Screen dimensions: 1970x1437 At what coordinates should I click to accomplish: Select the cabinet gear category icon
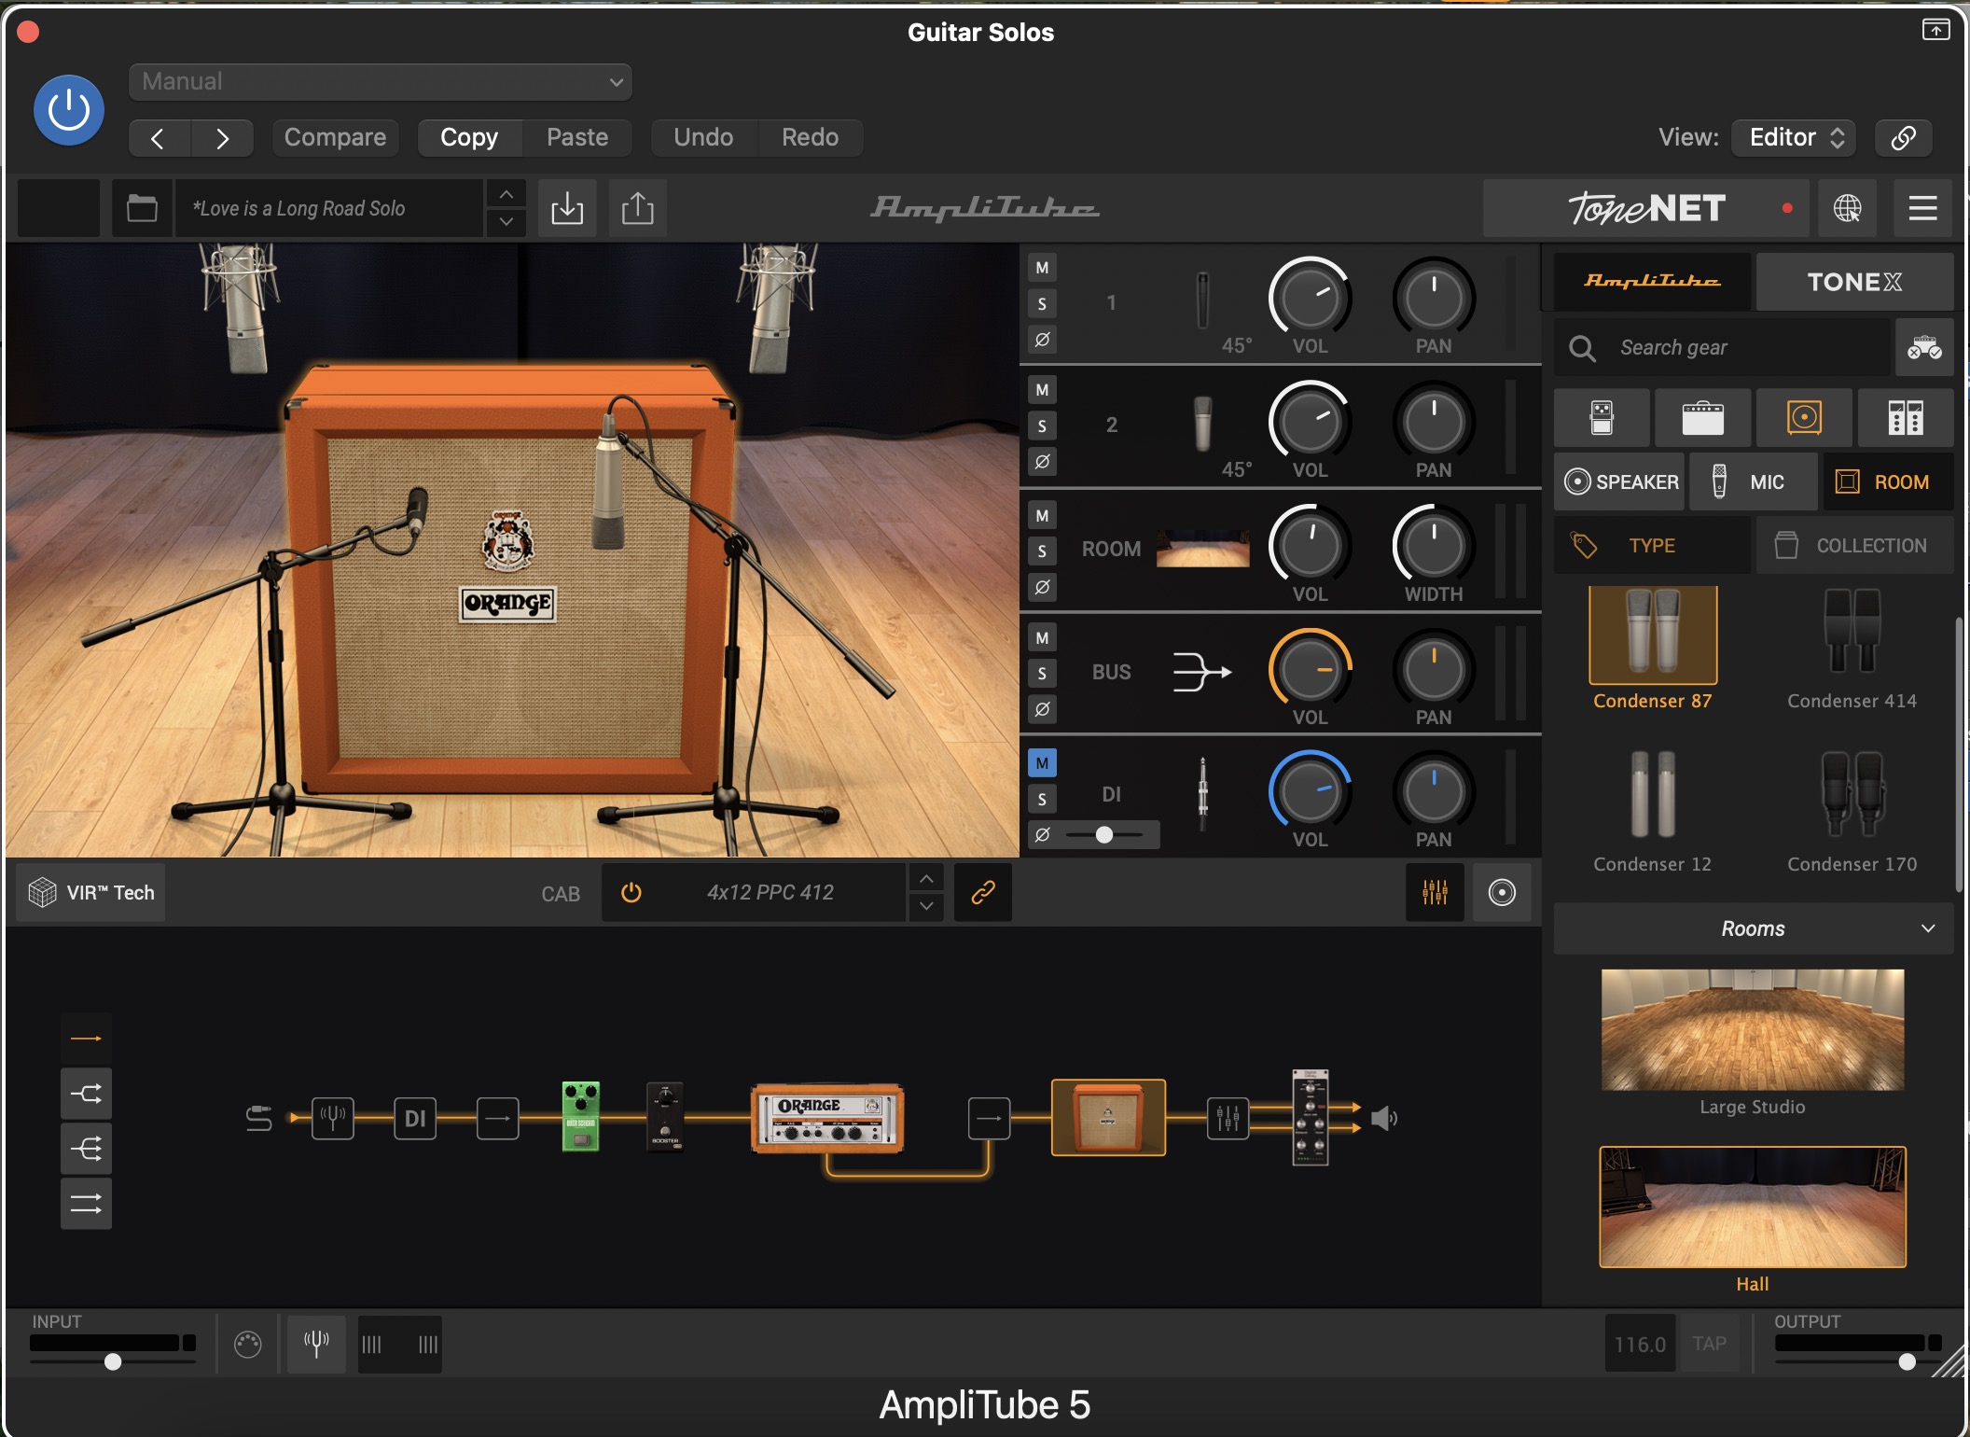[x=1804, y=418]
